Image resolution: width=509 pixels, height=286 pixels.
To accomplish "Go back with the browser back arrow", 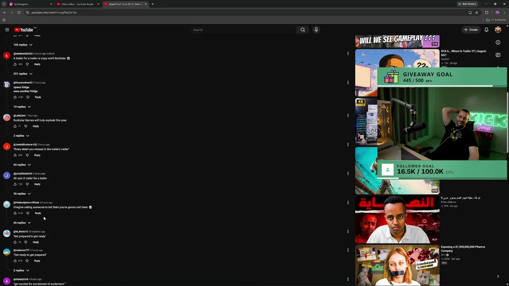I will (x=4, y=12).
